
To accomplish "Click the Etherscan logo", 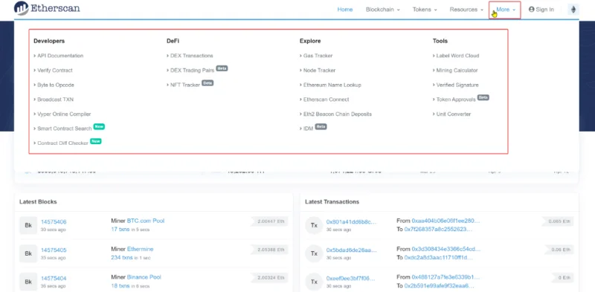I will pos(47,8).
